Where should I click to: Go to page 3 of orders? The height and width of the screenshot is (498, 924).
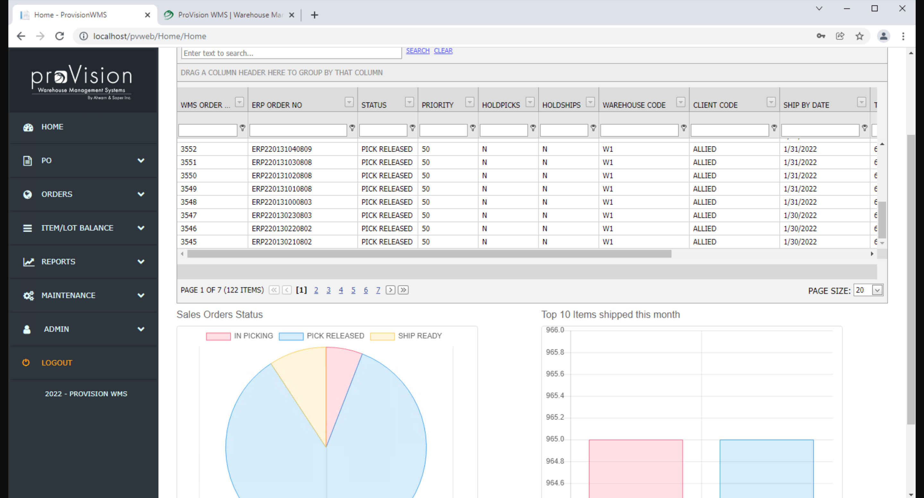click(x=328, y=290)
